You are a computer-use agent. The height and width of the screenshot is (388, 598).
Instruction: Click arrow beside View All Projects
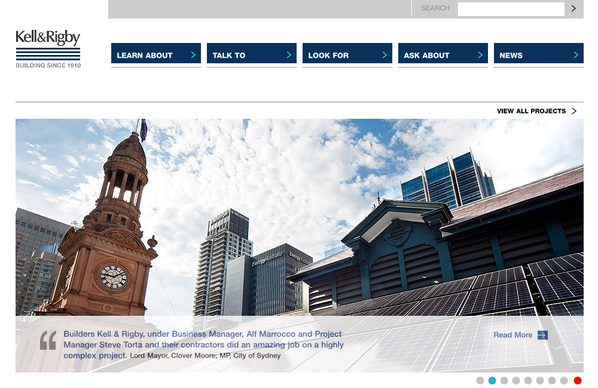pos(574,111)
